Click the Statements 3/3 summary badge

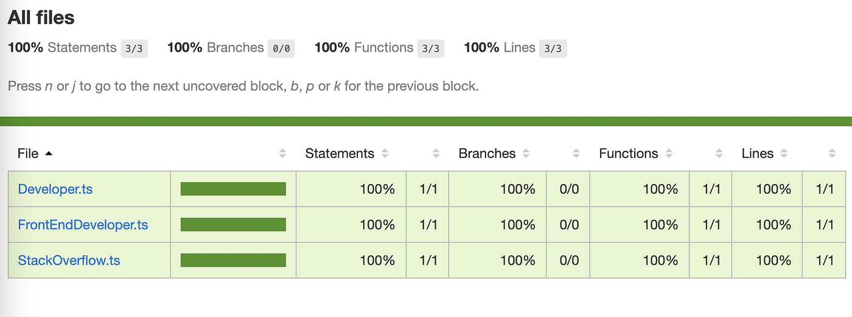pos(134,49)
